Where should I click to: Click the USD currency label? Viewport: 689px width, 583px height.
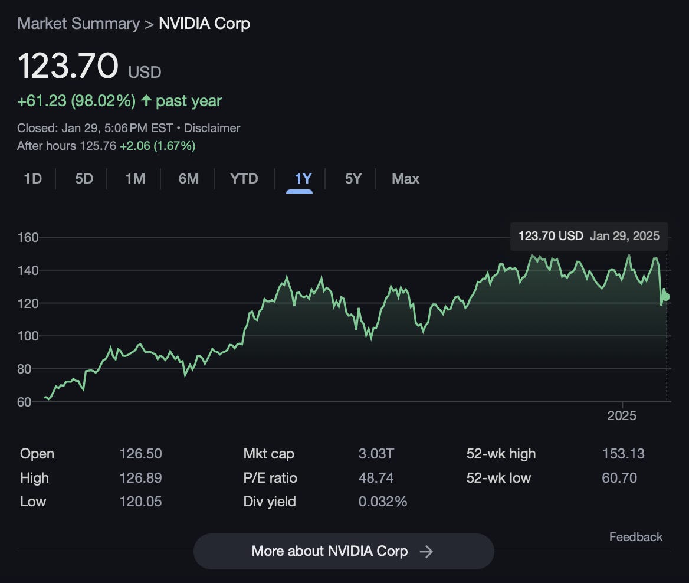pos(145,72)
